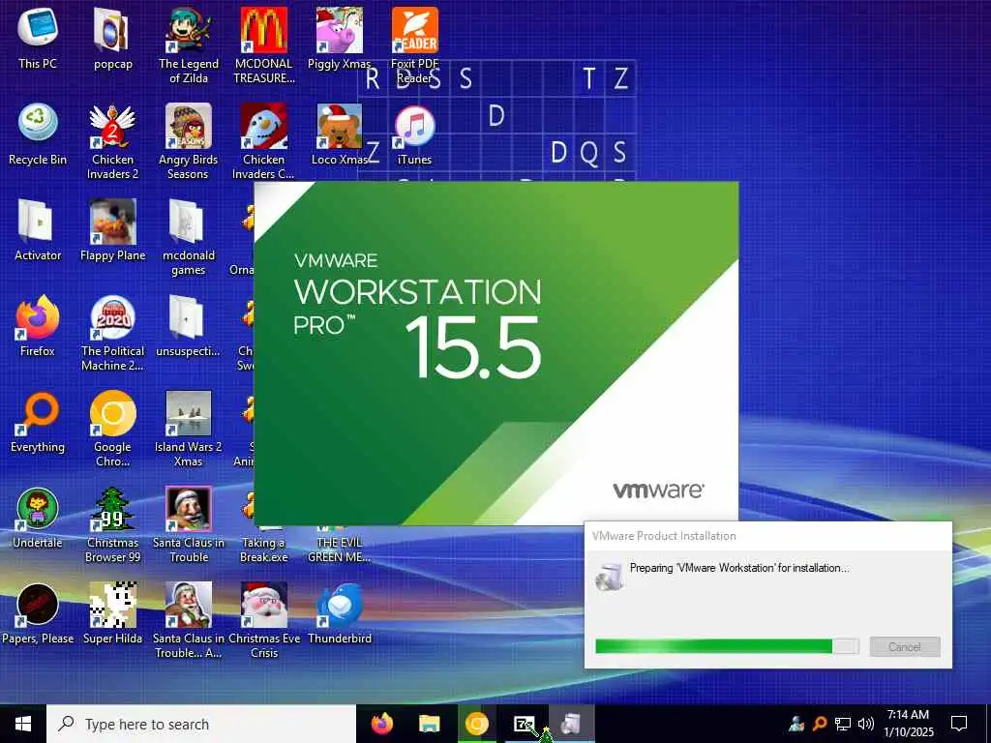Open the taskbar clock and calendar
Viewport: 991px width, 743px height.
pyautogui.click(x=908, y=724)
